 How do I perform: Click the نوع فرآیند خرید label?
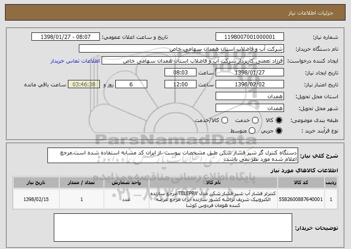320,131
